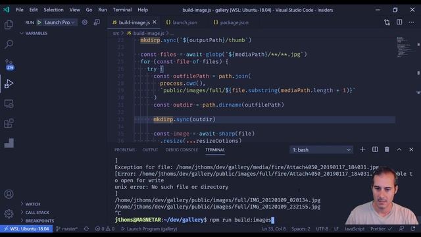The image size is (421, 237).
Task: Open the Run and Debug view
Action: point(9,84)
